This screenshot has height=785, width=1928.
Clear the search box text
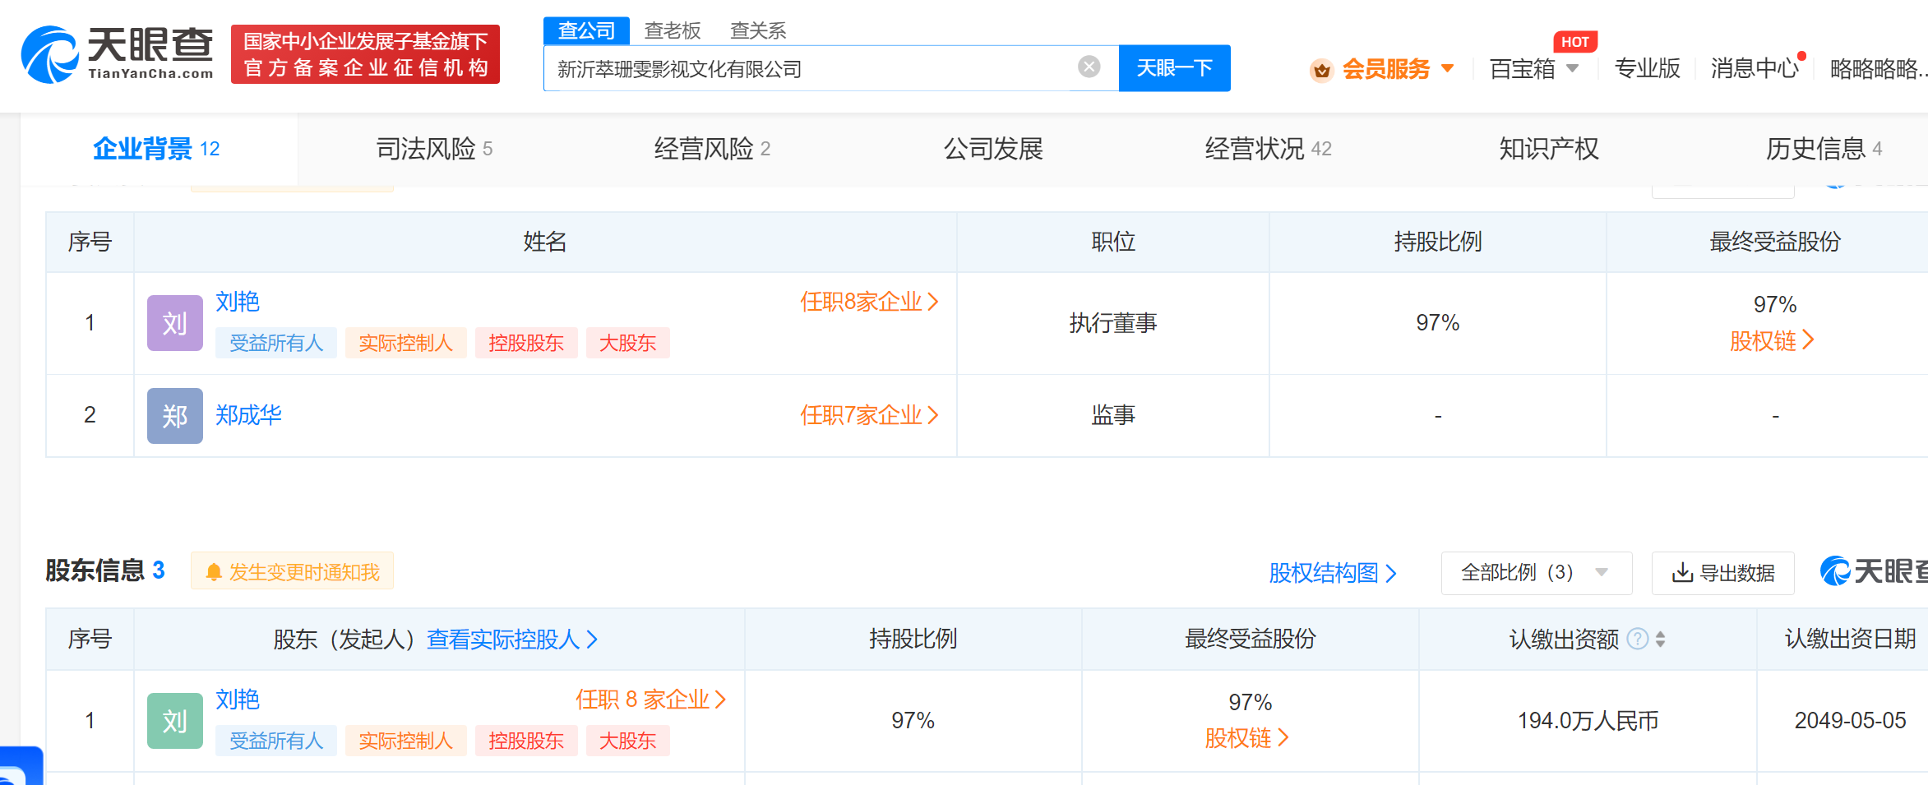[1089, 67]
